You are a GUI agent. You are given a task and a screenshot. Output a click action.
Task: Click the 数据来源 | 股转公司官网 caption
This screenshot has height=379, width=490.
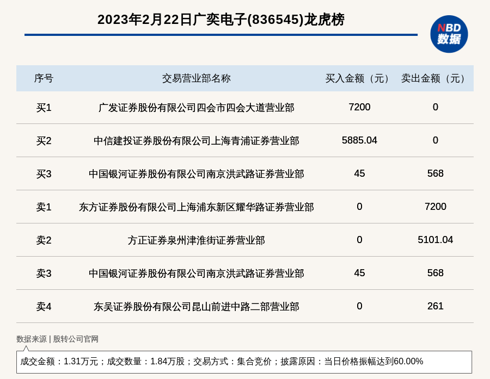point(58,339)
